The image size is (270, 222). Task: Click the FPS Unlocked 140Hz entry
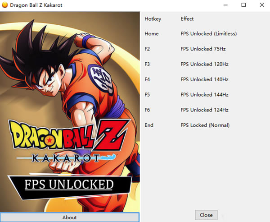(x=204, y=79)
